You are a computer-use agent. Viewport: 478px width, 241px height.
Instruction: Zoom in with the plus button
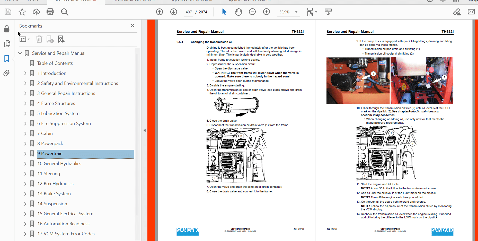[x=267, y=12]
